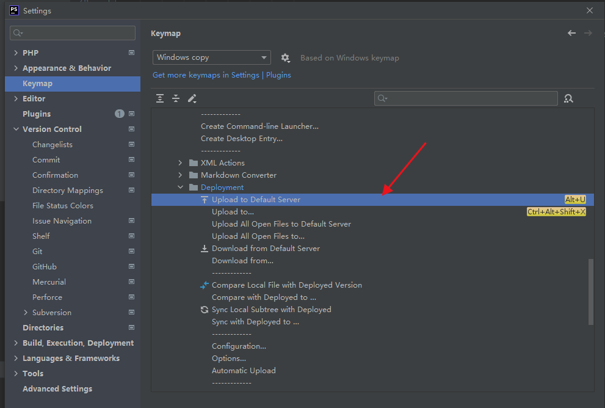605x408 pixels.
Task: Click the Edit Shortcut pencil icon
Action: click(192, 98)
